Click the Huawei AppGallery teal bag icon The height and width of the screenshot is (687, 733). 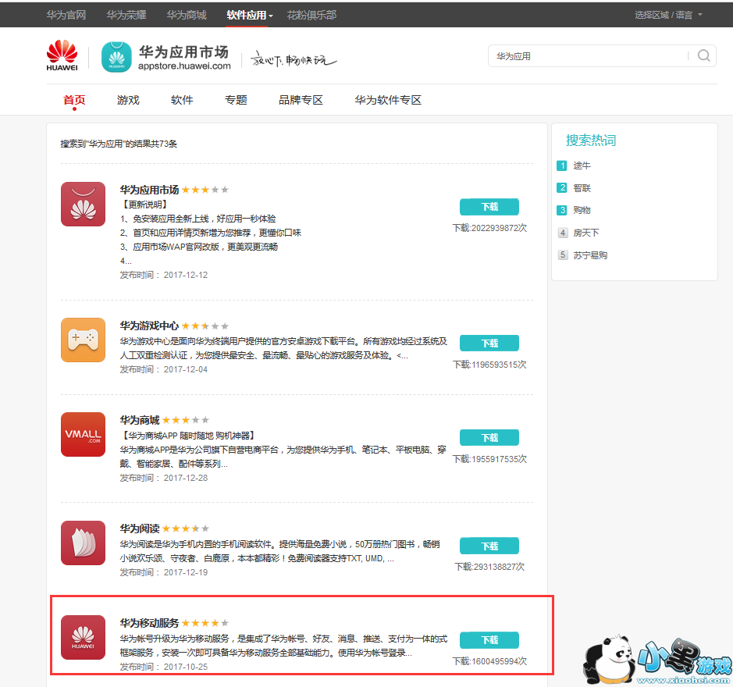pyautogui.click(x=116, y=57)
